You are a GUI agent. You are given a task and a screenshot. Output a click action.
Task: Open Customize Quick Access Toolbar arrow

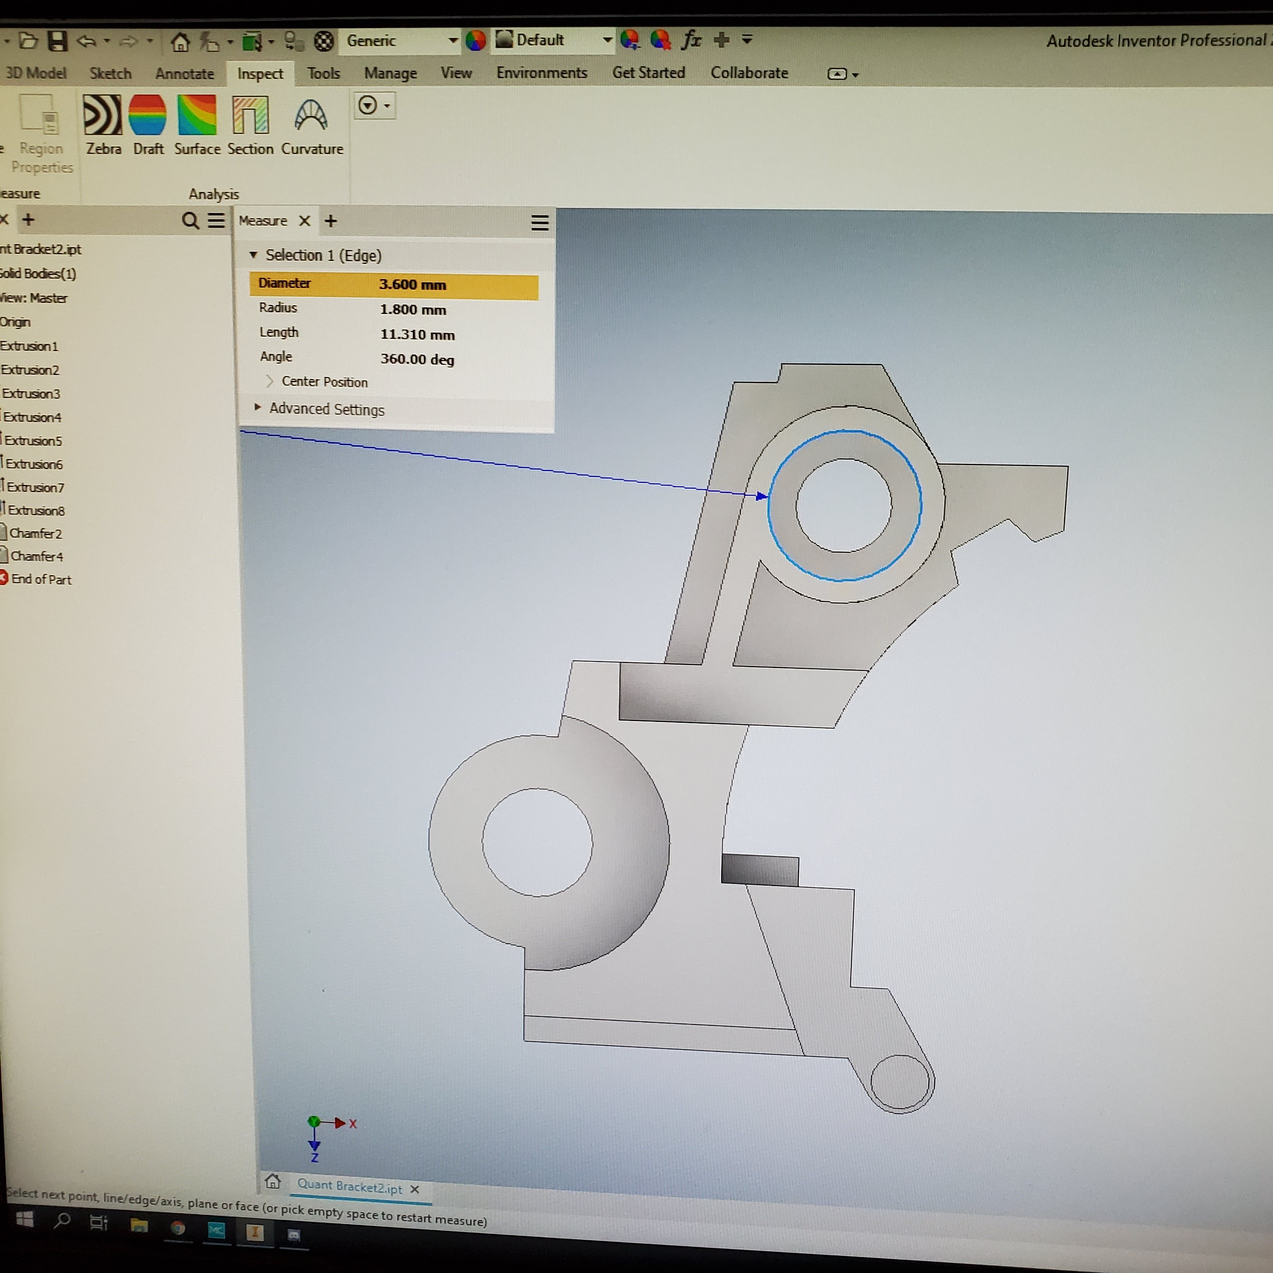(747, 40)
